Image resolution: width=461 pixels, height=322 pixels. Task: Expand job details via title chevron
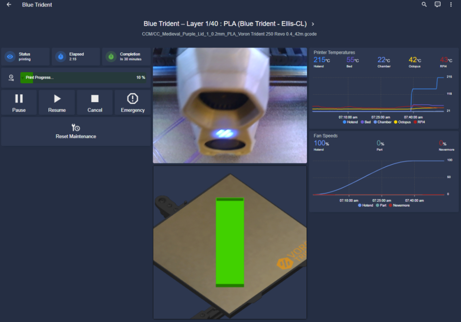(x=313, y=24)
